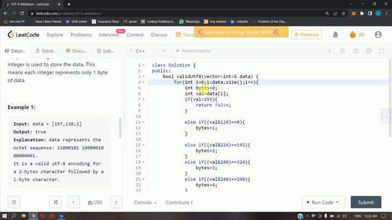Open browser extensions puzzle icon

pos(362,13)
